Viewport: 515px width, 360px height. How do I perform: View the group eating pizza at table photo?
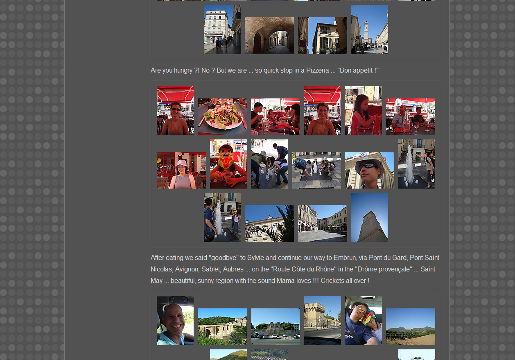[x=275, y=117]
